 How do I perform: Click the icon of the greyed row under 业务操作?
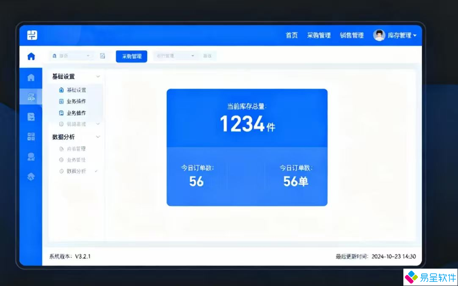[x=61, y=124]
